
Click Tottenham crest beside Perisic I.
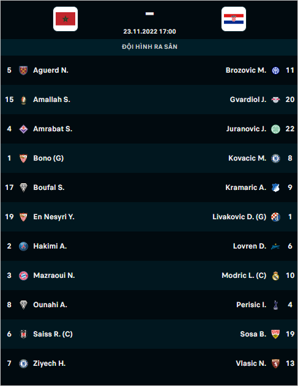pos(275,305)
